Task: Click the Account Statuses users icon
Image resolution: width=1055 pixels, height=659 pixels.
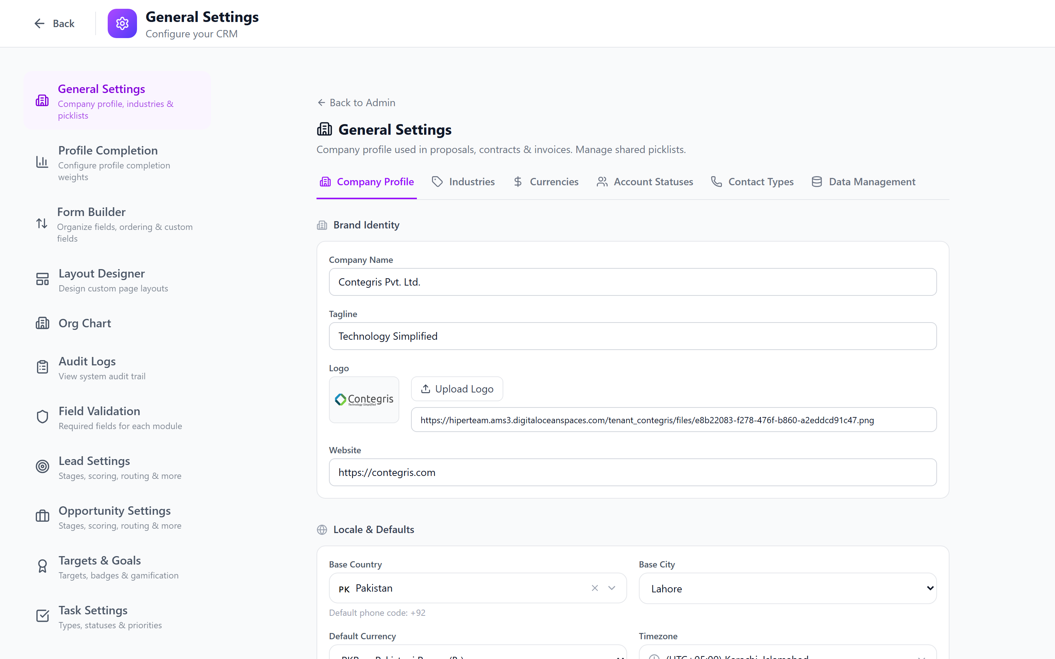Action: tap(602, 182)
